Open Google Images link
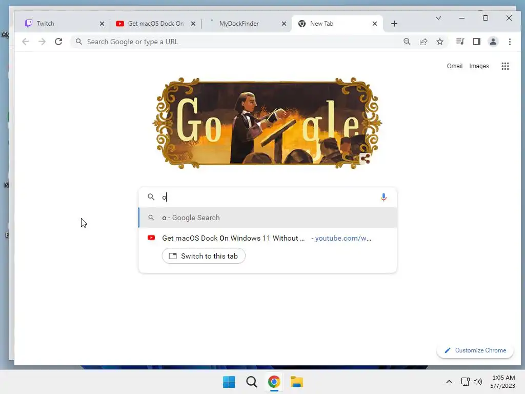 click(479, 66)
